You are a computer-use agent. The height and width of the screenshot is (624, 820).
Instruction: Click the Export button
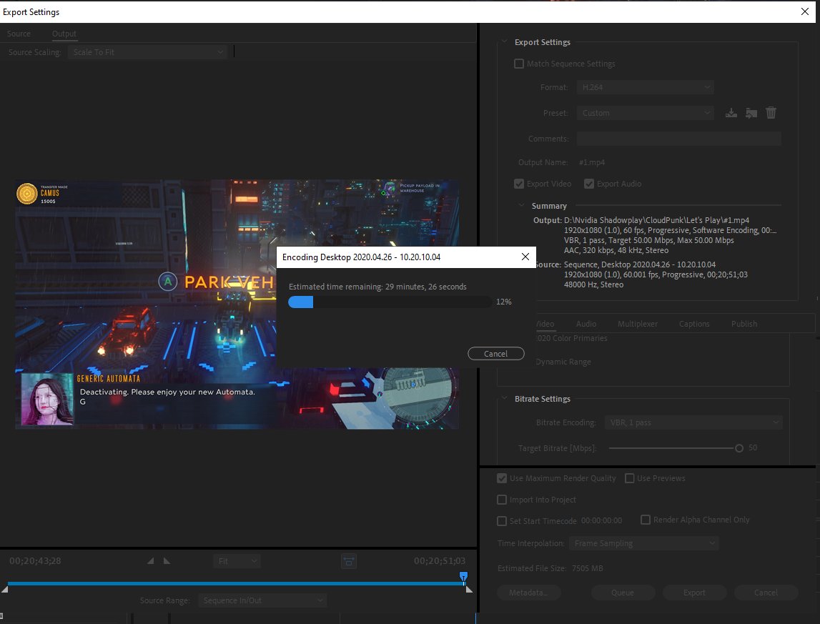pos(694,593)
